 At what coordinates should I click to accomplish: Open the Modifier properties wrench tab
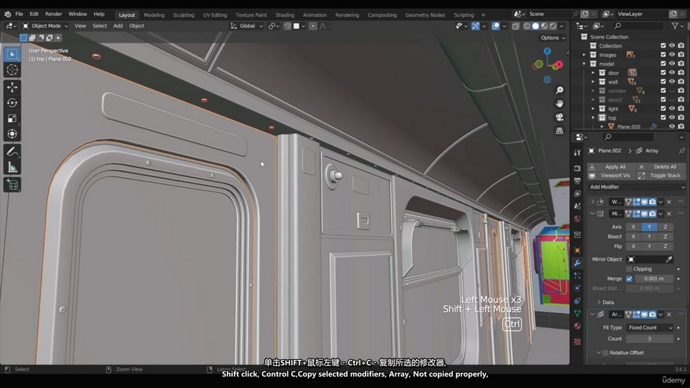click(x=578, y=263)
